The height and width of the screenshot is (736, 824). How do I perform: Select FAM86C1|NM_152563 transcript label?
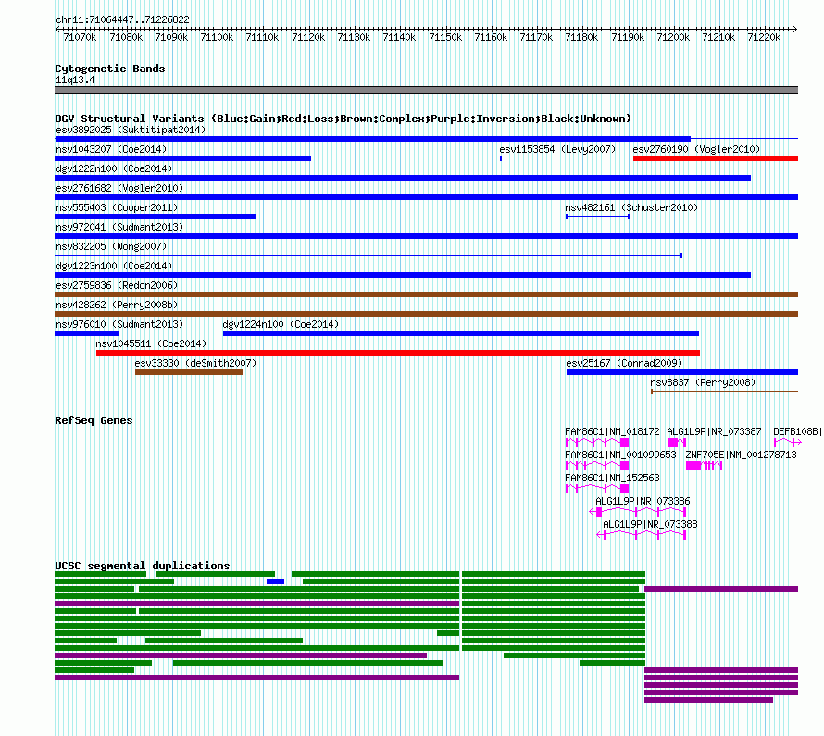pos(612,478)
